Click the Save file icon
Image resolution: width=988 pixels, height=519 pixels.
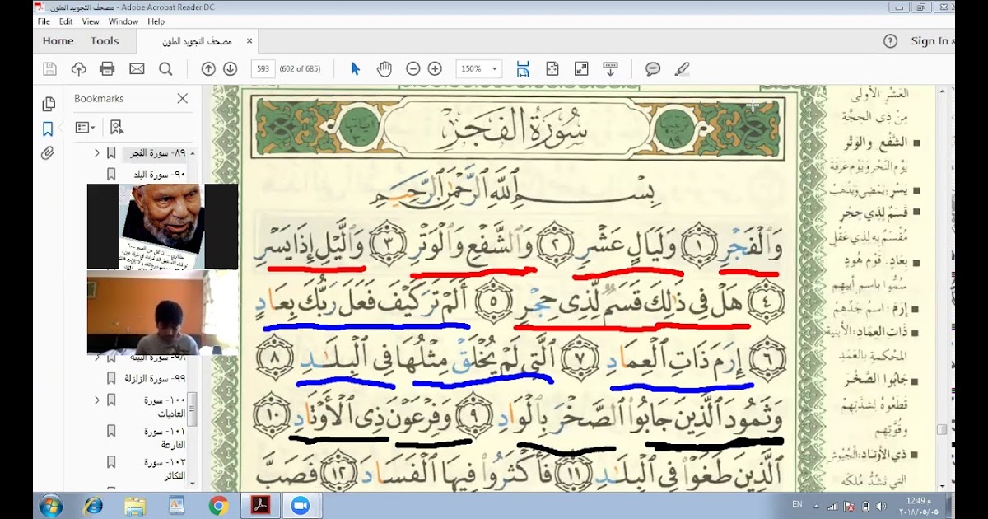[49, 69]
